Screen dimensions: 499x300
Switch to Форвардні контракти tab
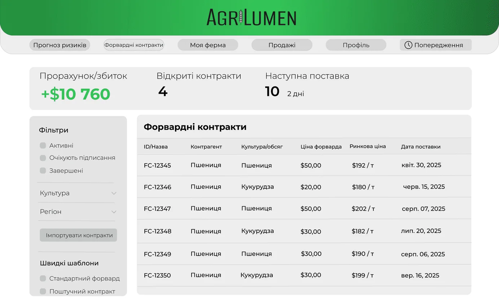pyautogui.click(x=134, y=45)
